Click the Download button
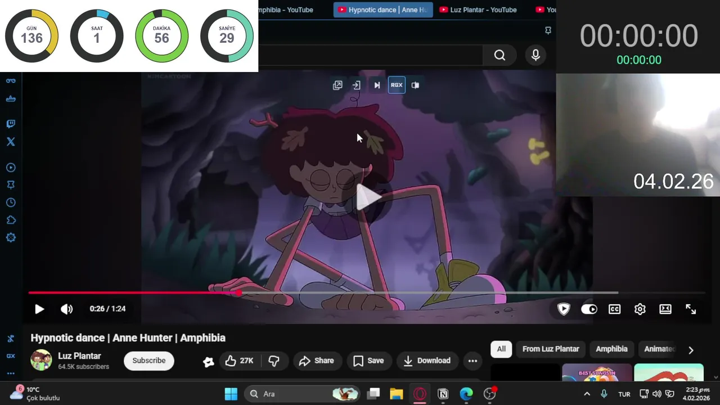The image size is (720, 405). click(427, 361)
